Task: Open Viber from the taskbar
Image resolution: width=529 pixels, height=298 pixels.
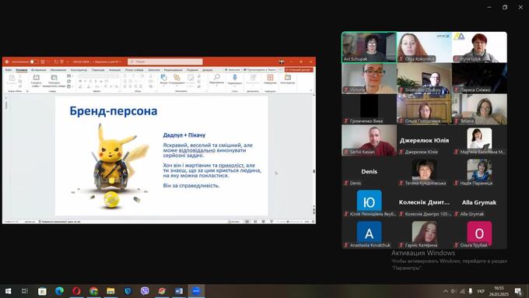Action: coord(145,291)
